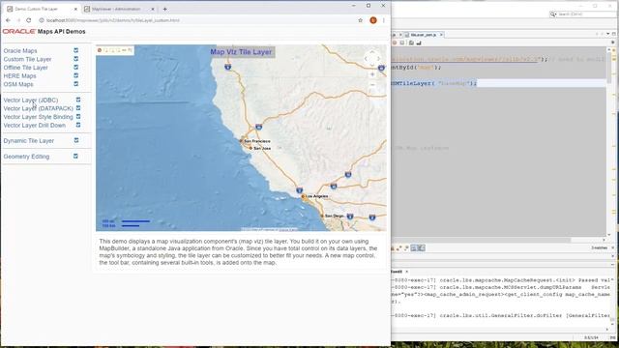Open HERE Maps demo link
Viewport: 619px width, 348px height.
click(19, 75)
